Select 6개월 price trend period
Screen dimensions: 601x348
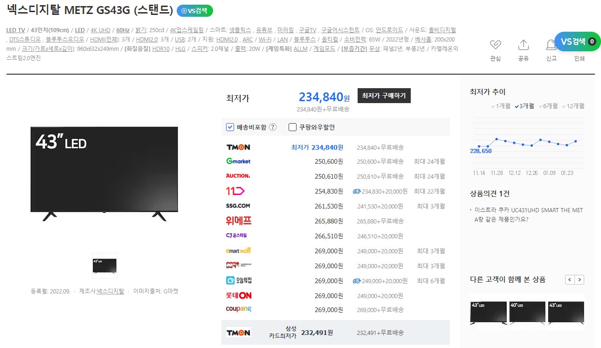(x=548, y=106)
